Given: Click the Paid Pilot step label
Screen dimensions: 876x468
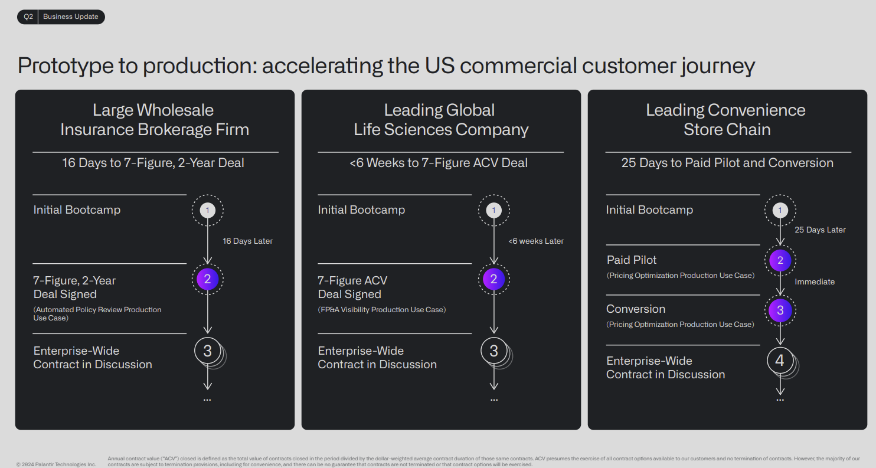Looking at the screenshot, I should click(x=632, y=260).
